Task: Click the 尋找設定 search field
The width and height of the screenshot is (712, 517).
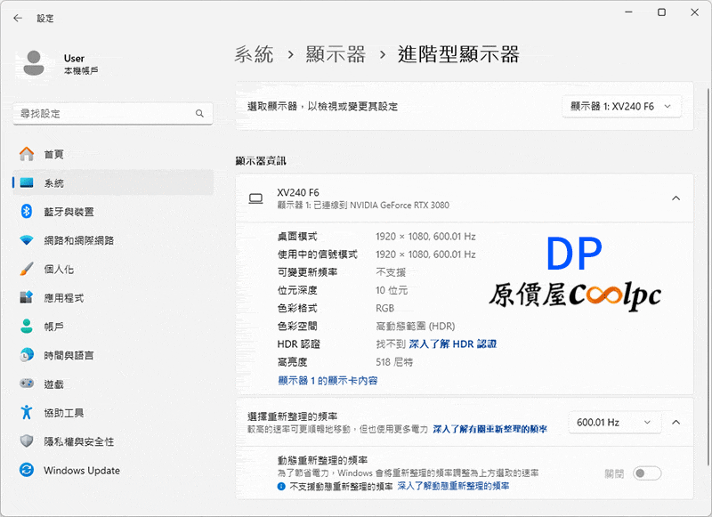Action: pyautogui.click(x=102, y=114)
